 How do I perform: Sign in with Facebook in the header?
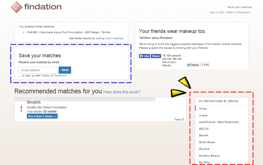click(x=244, y=12)
